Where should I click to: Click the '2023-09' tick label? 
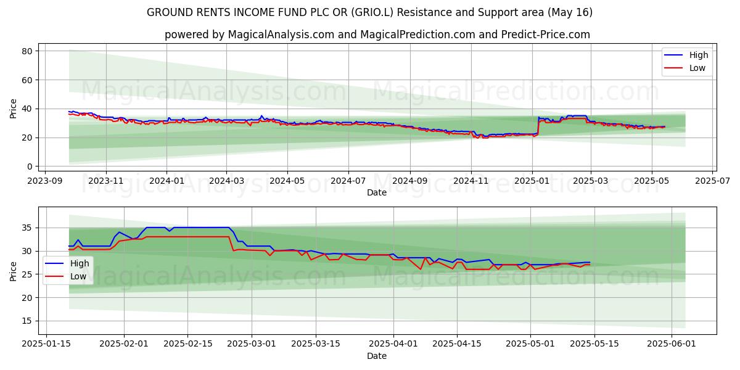pyautogui.click(x=45, y=181)
